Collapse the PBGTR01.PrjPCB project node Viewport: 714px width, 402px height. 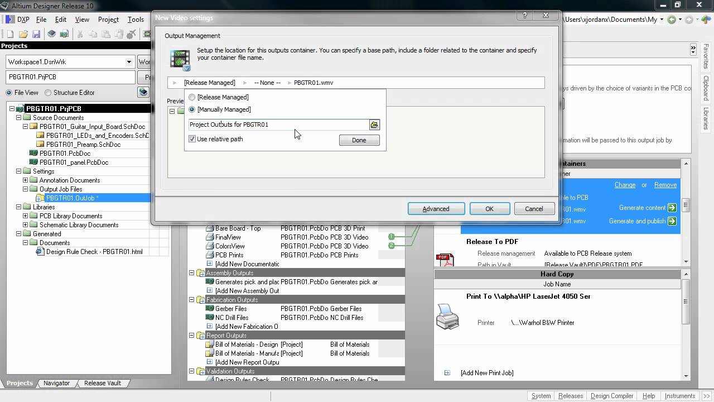[12, 109]
